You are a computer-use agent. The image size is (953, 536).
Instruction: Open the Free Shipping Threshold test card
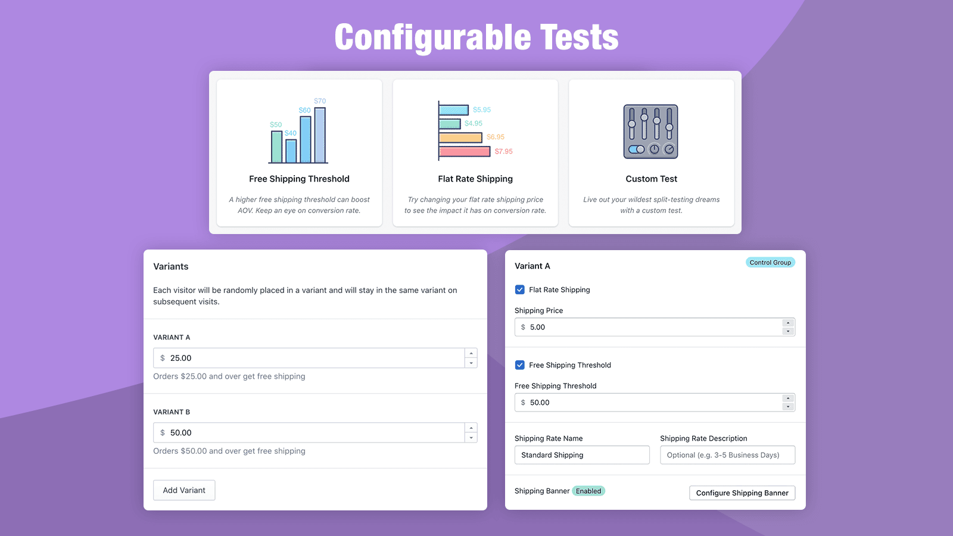[298, 152]
